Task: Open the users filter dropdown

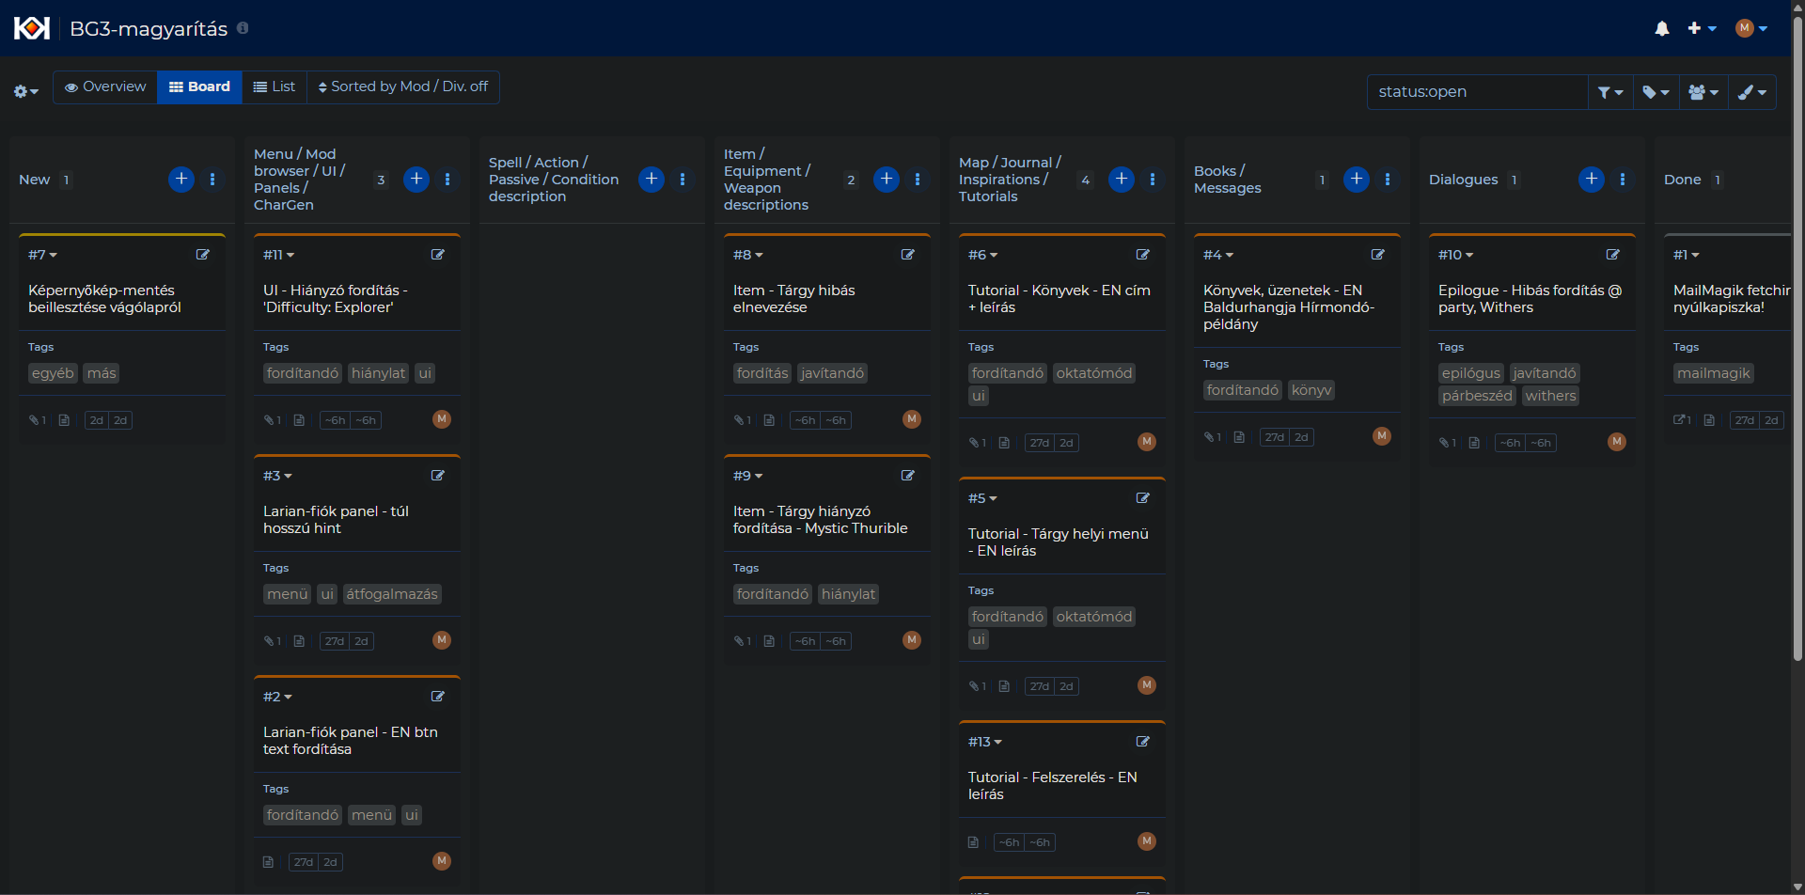Action: (1703, 92)
